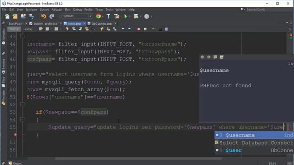
Task: Collapse the code fold at line 43
Action: [23, 36]
